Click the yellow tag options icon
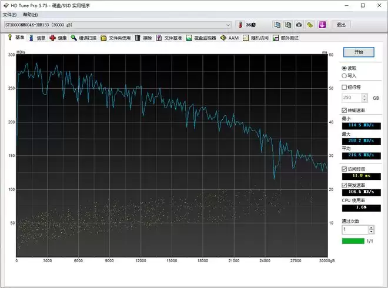The width and height of the screenshot is (388, 288). [x=310, y=25]
